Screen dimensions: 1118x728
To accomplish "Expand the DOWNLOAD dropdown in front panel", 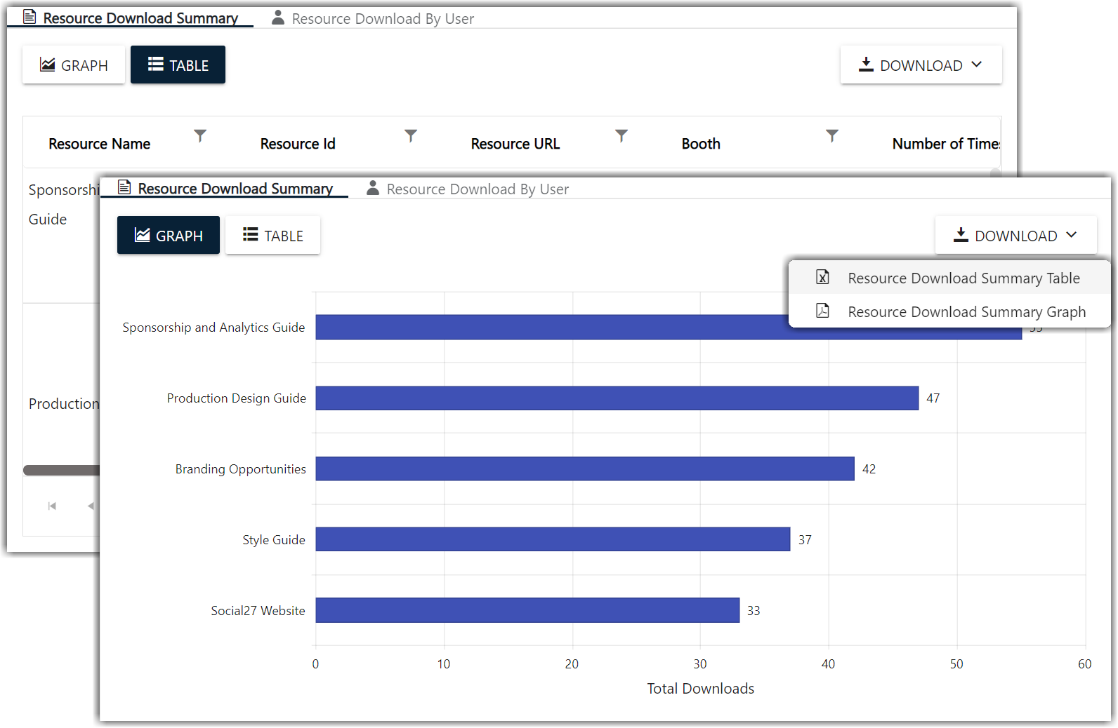I will click(x=1015, y=236).
